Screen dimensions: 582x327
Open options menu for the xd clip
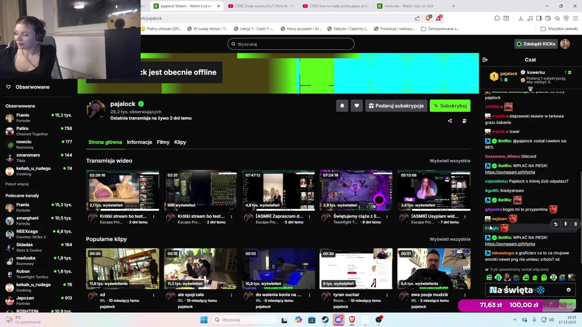[154, 295]
